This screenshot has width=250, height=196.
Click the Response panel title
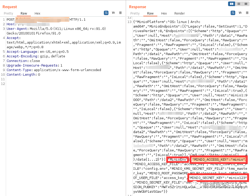(138, 7)
